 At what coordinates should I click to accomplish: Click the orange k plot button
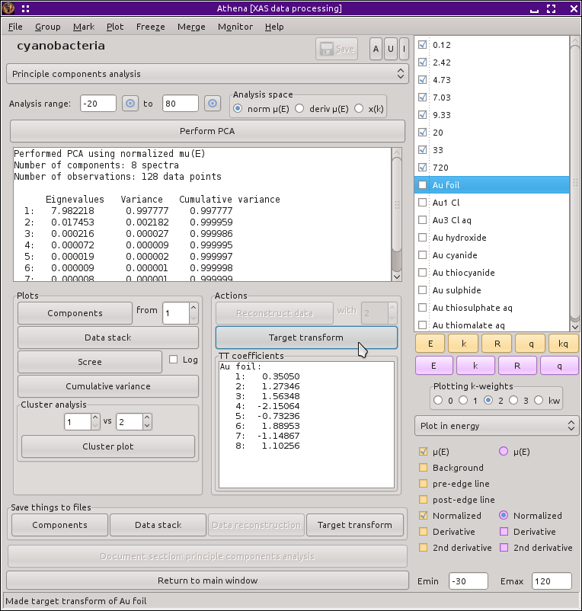(x=464, y=344)
